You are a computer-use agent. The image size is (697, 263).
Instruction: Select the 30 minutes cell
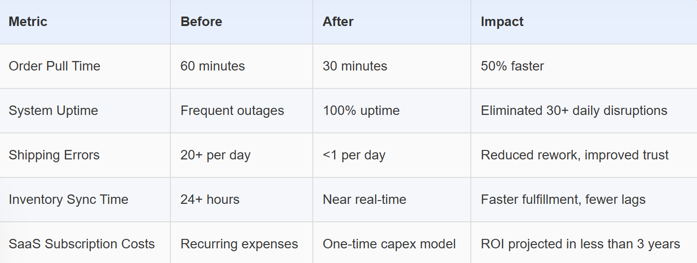click(x=355, y=66)
